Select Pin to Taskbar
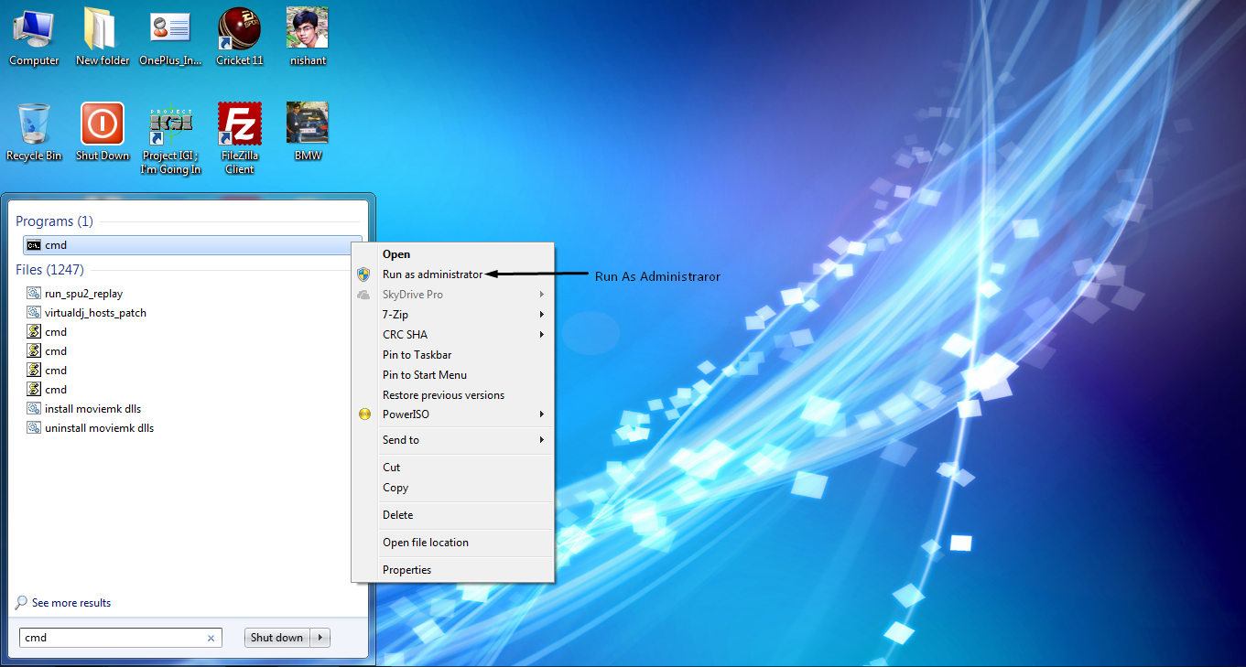 coord(453,355)
